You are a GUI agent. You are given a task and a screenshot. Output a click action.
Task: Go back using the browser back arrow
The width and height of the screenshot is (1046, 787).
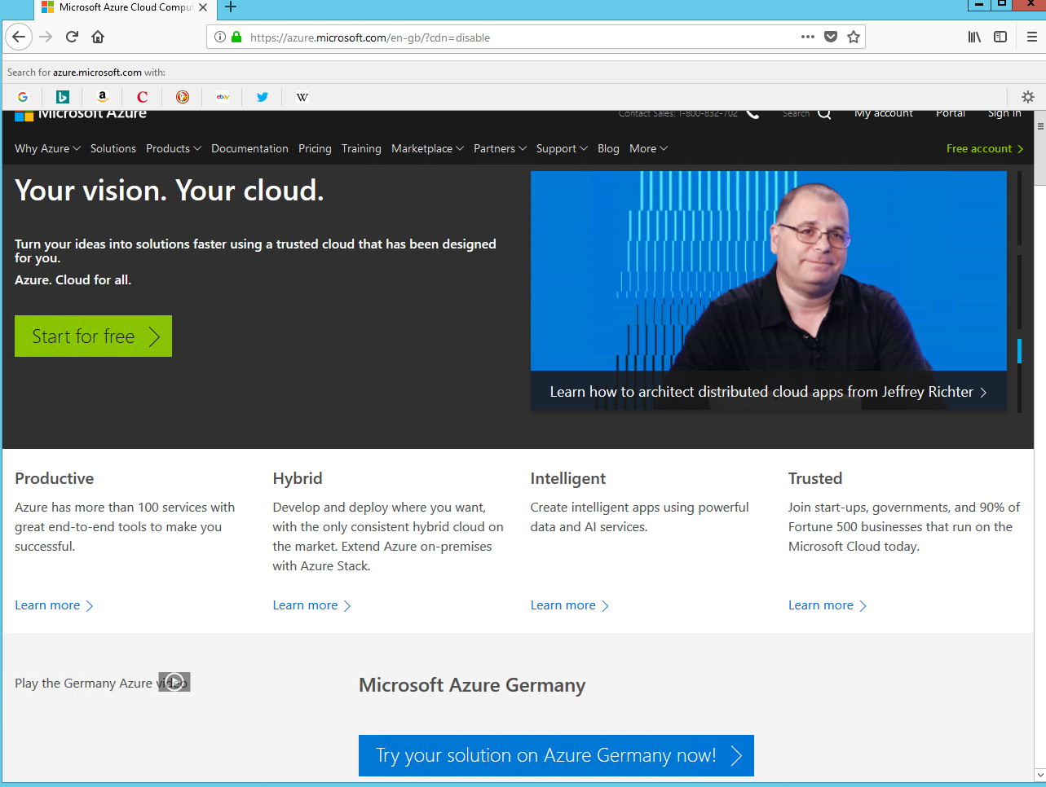click(19, 37)
